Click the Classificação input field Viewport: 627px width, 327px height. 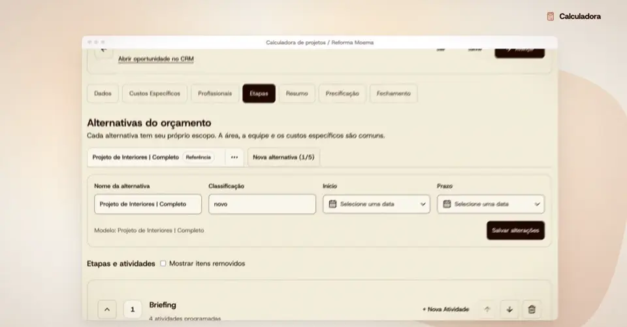click(x=262, y=204)
